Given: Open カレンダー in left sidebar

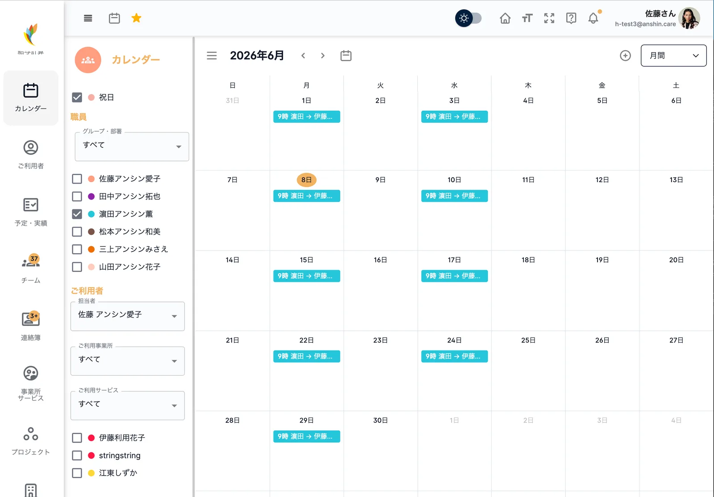Looking at the screenshot, I should (31, 97).
